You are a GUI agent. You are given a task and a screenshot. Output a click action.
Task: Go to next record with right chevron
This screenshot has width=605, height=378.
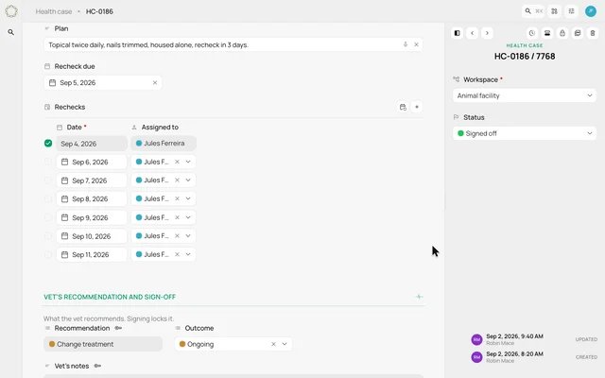coord(487,33)
